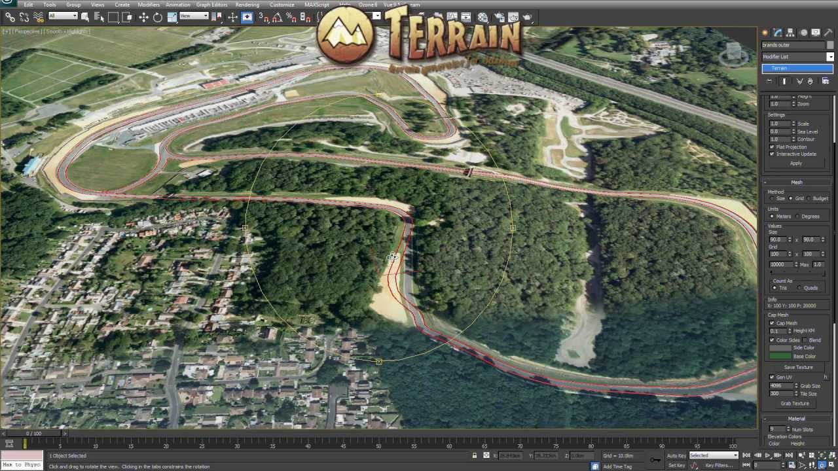Open the green Base Color swatch
Image resolution: width=838 pixels, height=471 pixels.
point(780,356)
